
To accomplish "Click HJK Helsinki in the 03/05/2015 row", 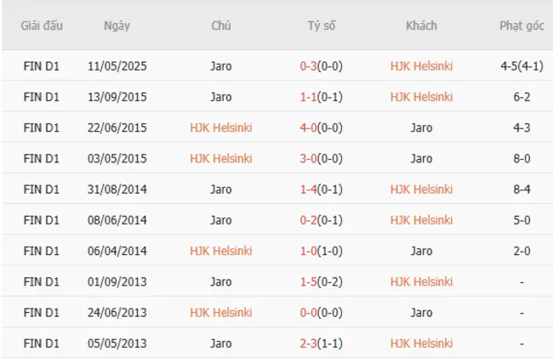I will (220, 158).
